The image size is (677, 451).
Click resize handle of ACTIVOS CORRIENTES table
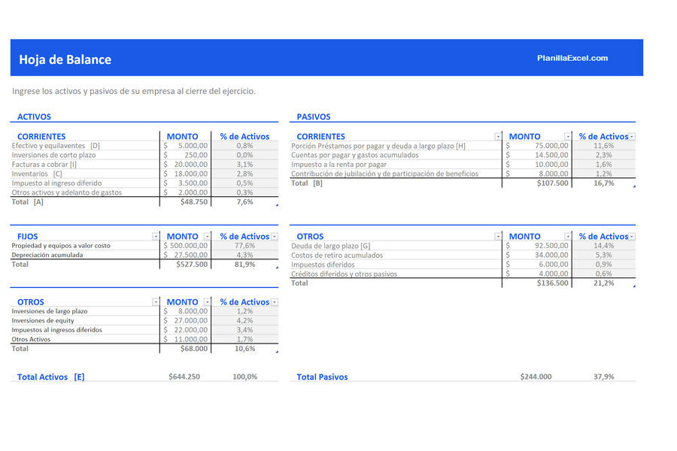coord(276,205)
